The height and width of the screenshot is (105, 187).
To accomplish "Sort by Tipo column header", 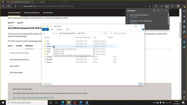I will point(95,37).
